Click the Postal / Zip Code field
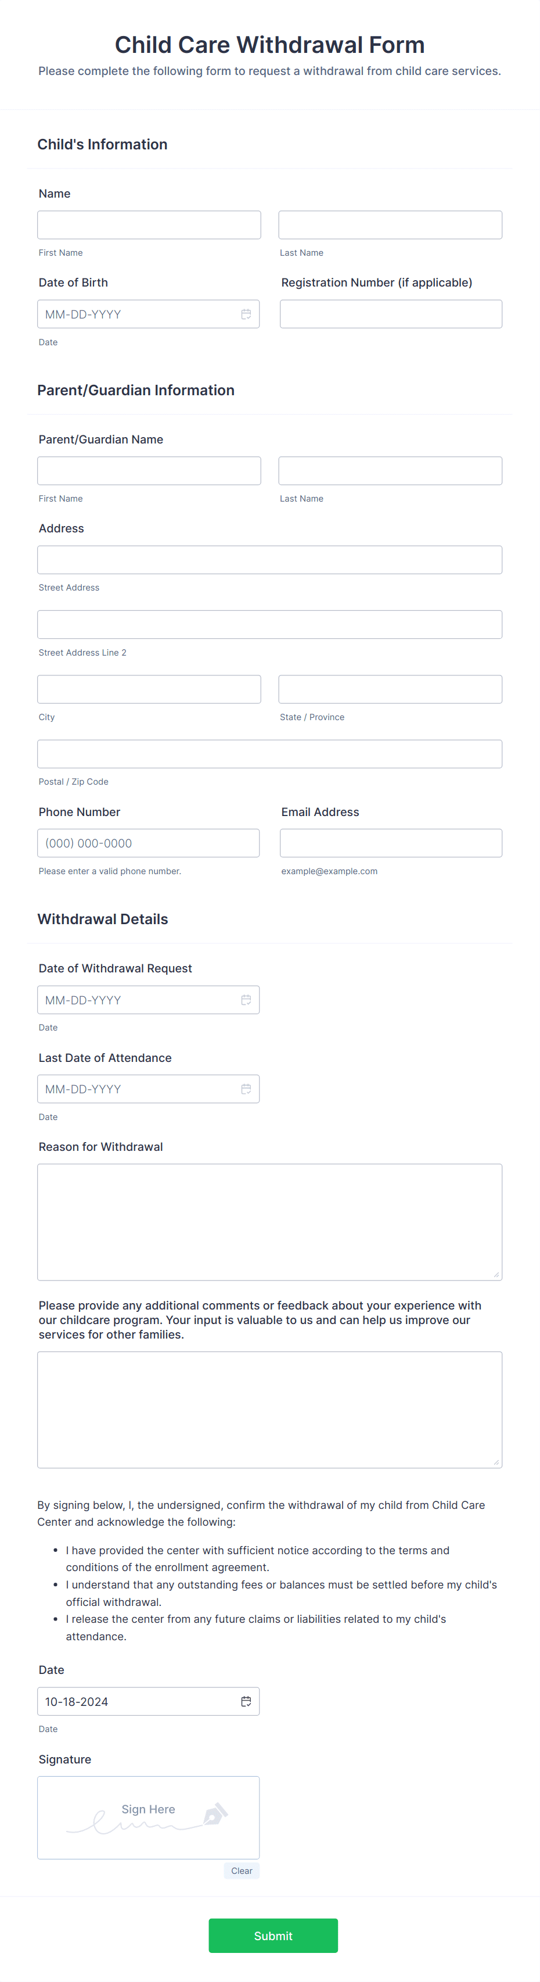540x1982 pixels. coord(269,753)
